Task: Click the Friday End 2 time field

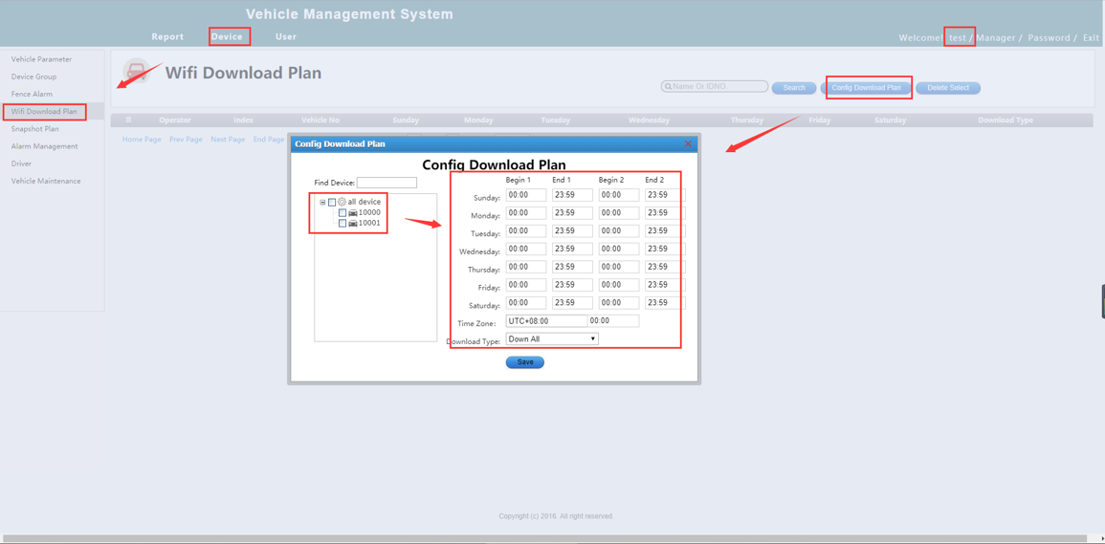Action: (x=665, y=285)
